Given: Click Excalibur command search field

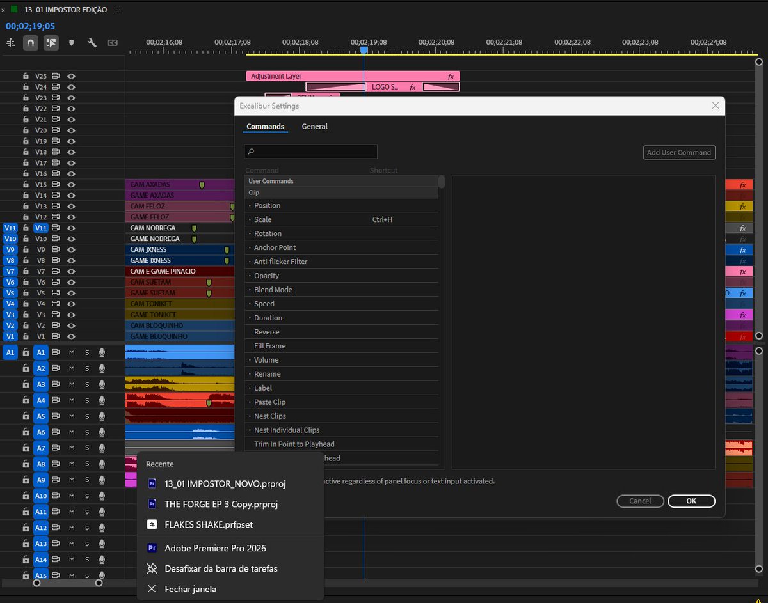Looking at the screenshot, I should click(310, 152).
